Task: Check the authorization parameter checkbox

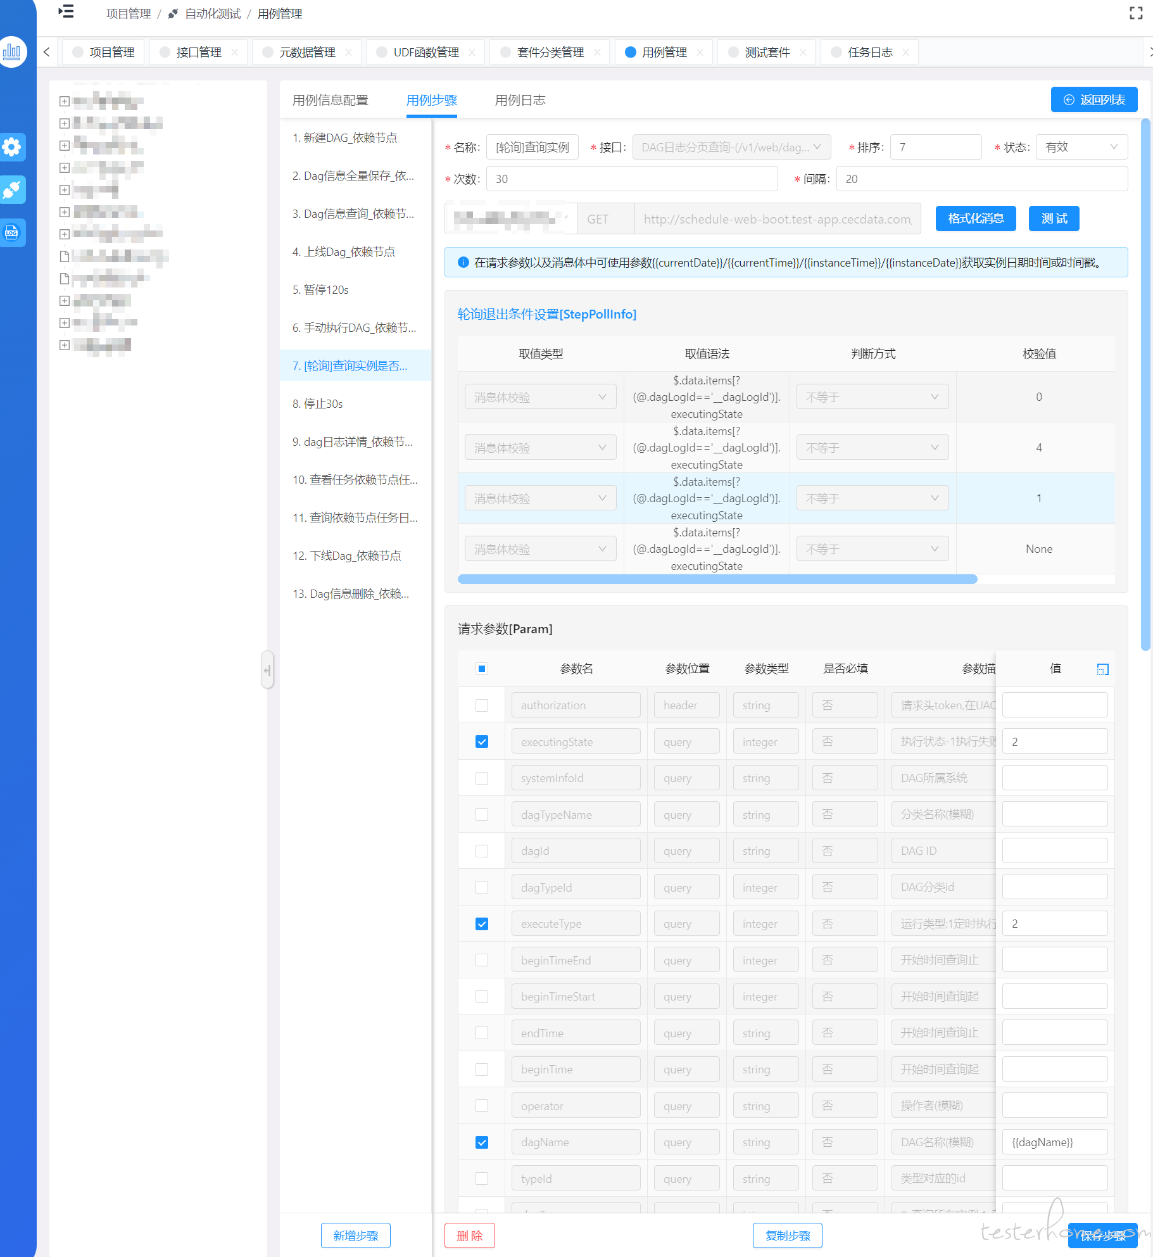Action: pyautogui.click(x=482, y=705)
